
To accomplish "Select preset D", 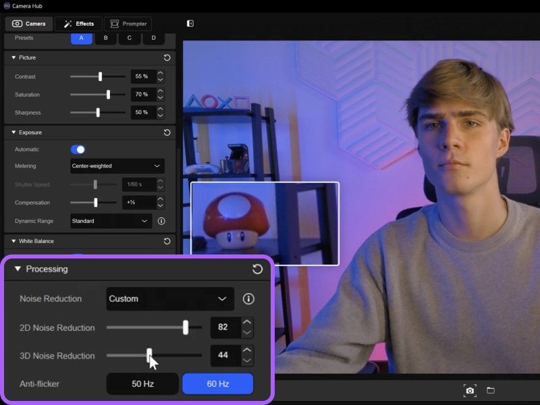I will point(154,38).
